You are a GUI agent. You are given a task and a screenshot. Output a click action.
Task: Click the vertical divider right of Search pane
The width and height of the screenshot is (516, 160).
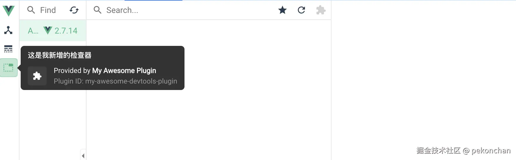coord(331,80)
